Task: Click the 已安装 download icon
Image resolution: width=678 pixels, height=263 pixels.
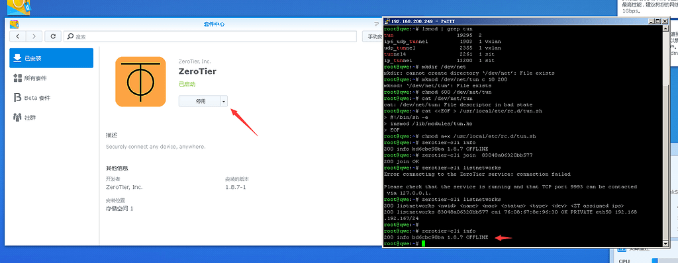Action: tap(17, 58)
